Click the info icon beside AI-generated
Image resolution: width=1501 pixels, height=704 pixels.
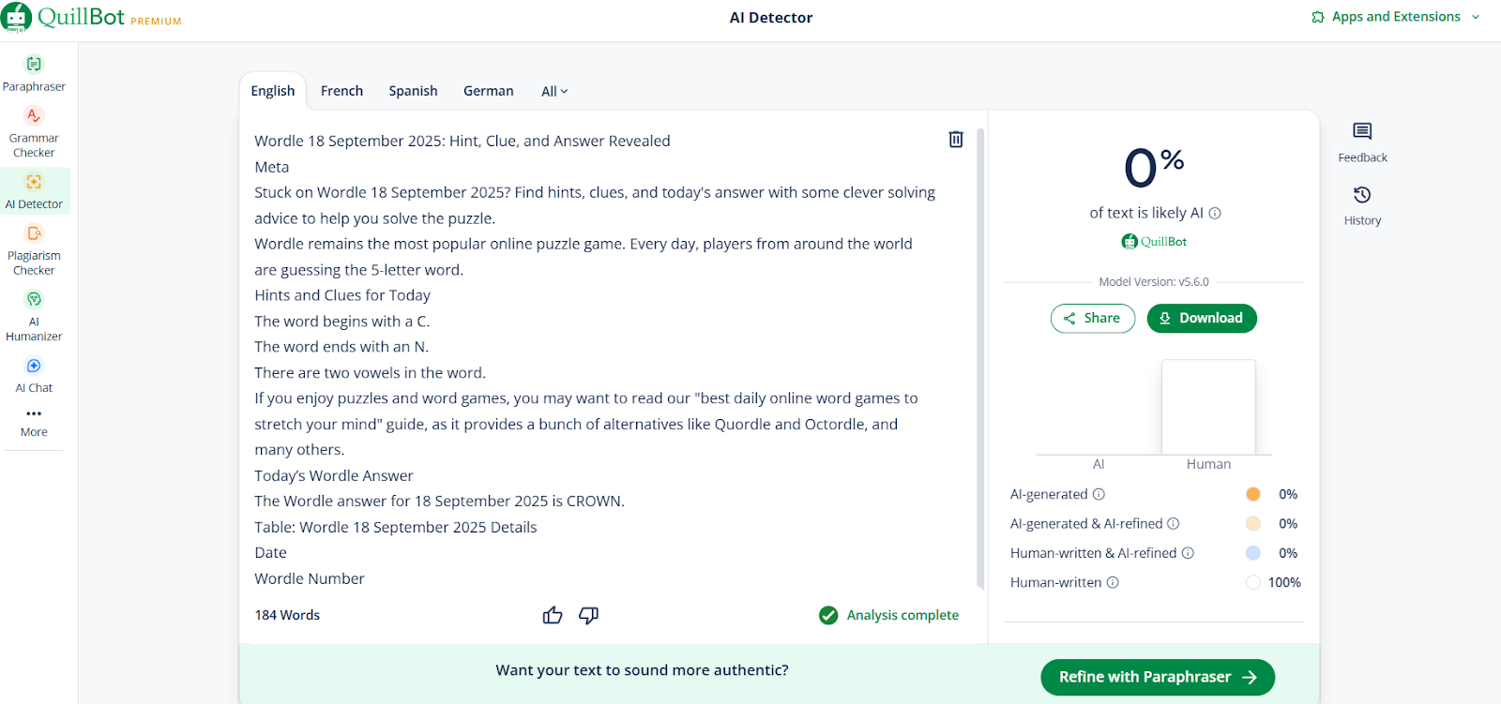tap(1099, 494)
